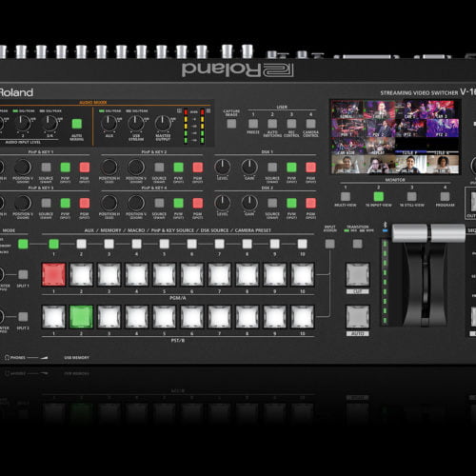Select MONITOR button 3 16 STILL-VIEW
This screenshot has height=476, width=476.
click(412, 196)
